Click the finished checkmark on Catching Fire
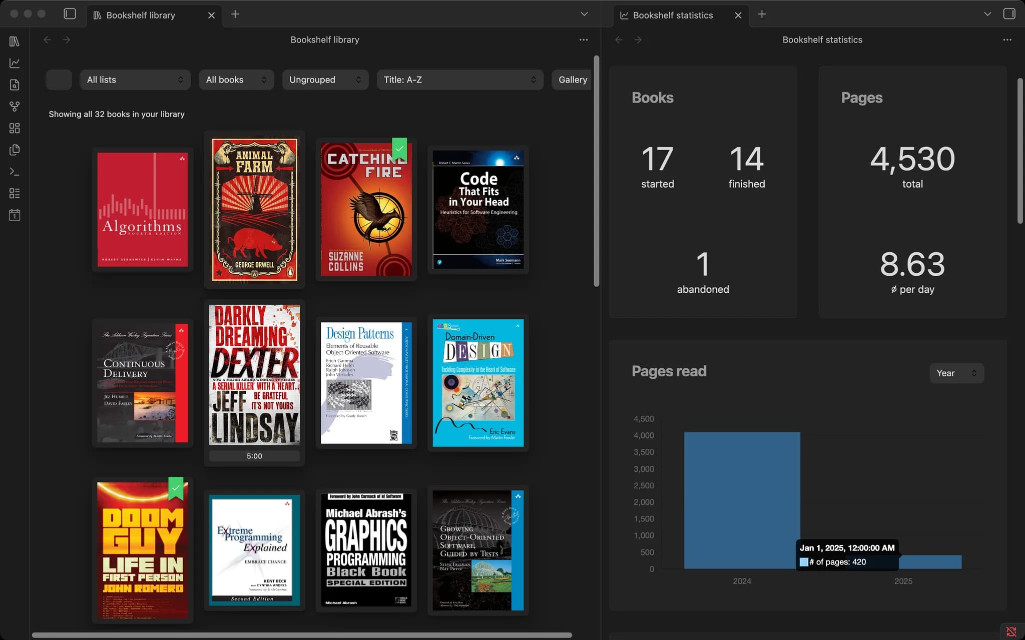1025x640 pixels. coord(399,149)
